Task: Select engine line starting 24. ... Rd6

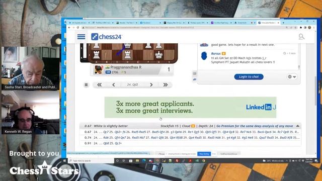Action: [190, 137]
